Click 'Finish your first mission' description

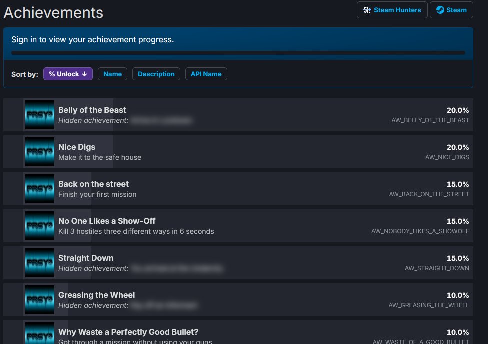tap(97, 195)
